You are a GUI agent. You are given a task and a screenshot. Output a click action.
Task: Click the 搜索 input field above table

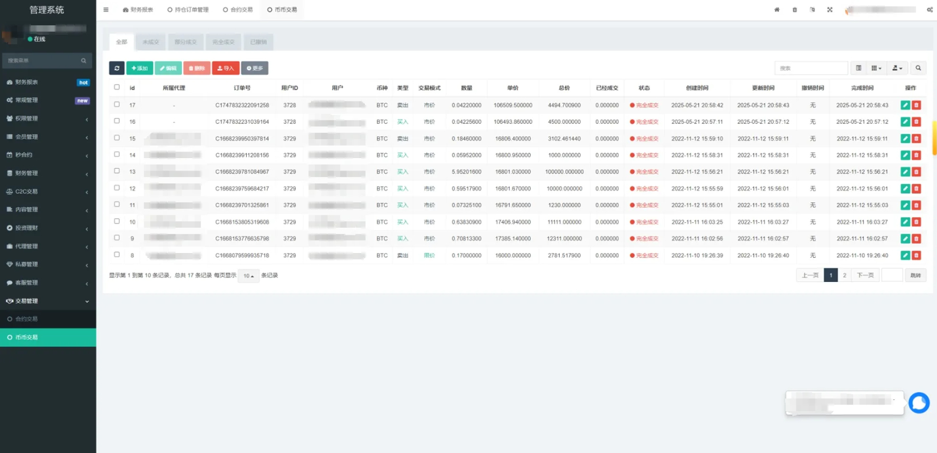811,68
